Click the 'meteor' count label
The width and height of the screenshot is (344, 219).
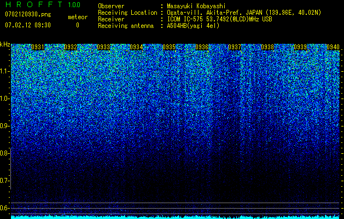(x=78, y=17)
